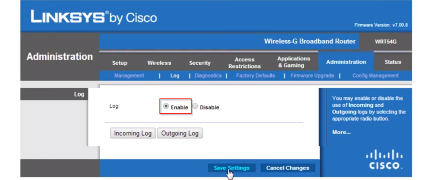Select the Administration tab

346,62
